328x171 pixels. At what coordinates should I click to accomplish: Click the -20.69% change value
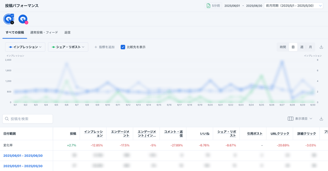click(x=283, y=145)
